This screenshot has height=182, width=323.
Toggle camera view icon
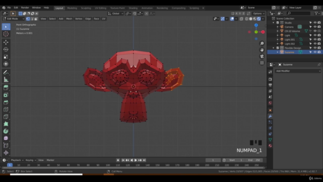click(262, 56)
